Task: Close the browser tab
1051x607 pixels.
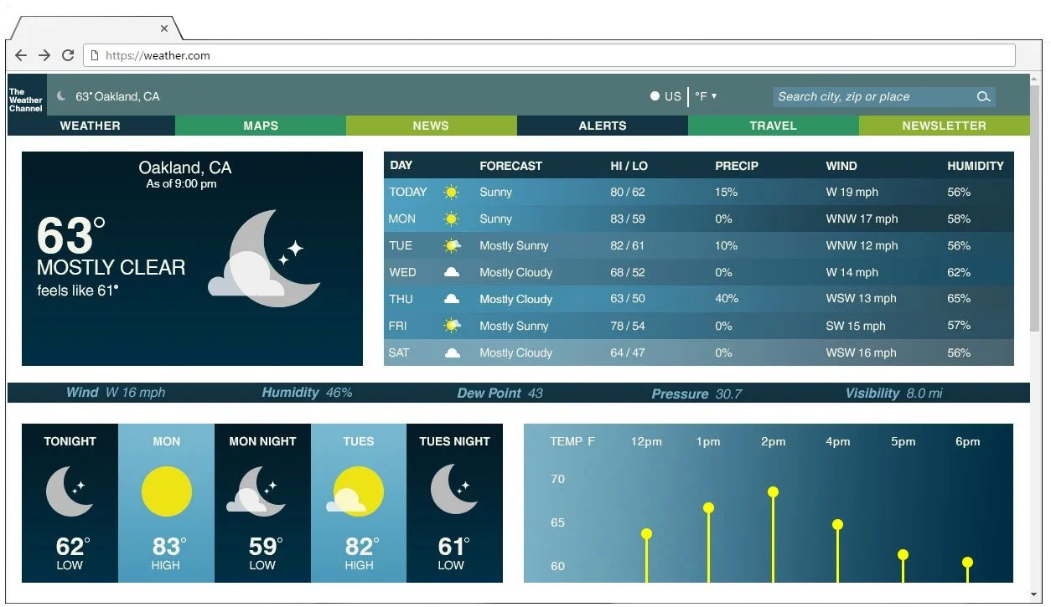Action: pos(164,28)
